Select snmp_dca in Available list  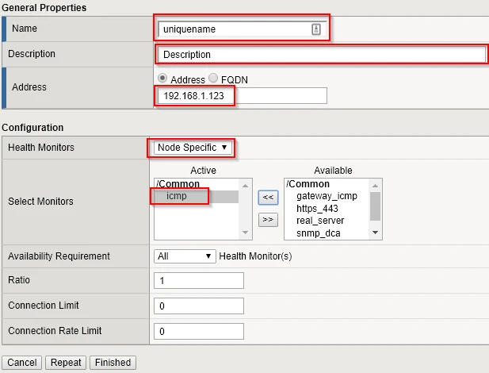319,233
